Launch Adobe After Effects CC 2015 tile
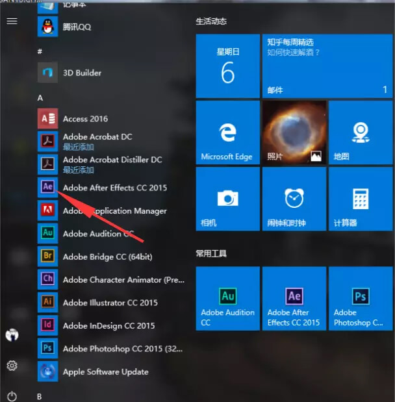 pyautogui.click(x=294, y=299)
